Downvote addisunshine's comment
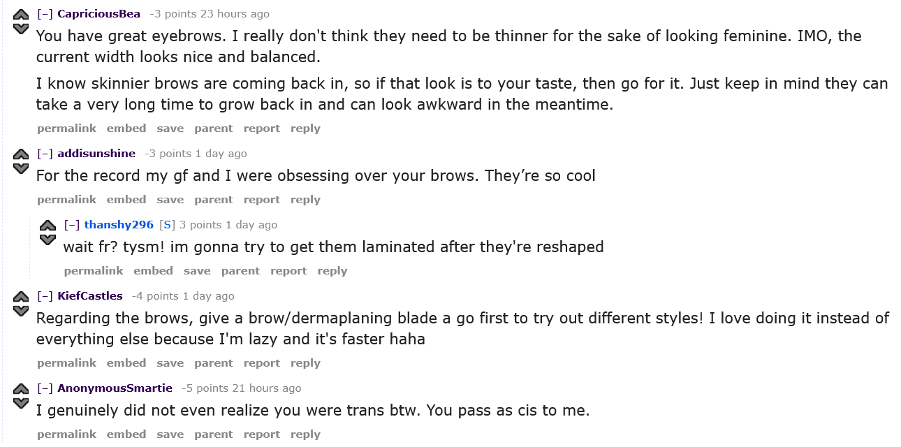The height and width of the screenshot is (447, 901). pyautogui.click(x=21, y=168)
